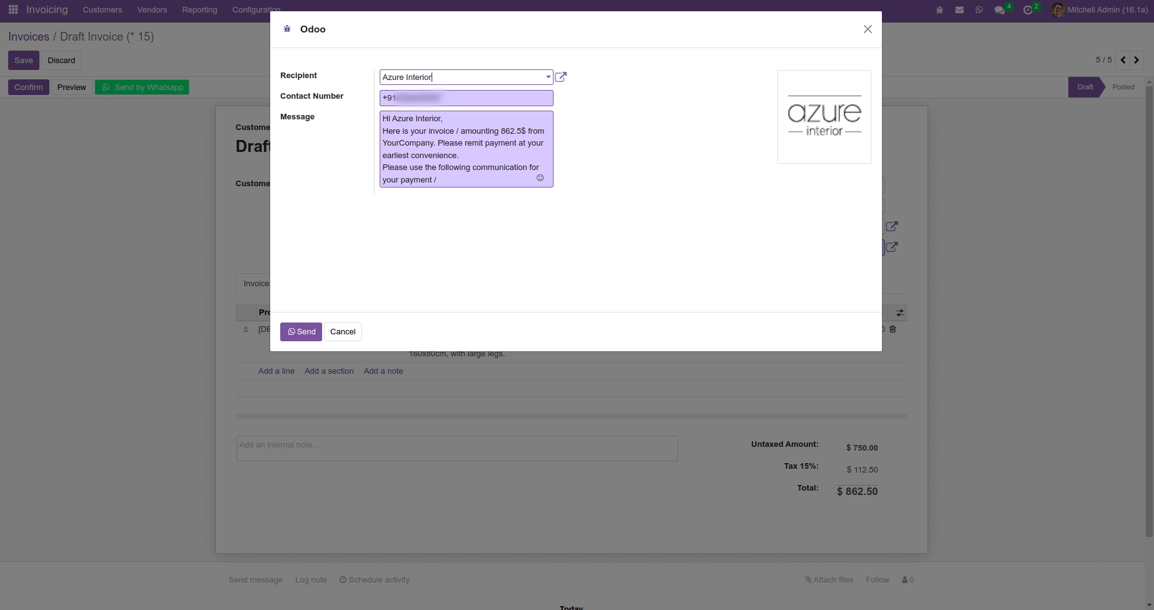Open the envelope messages icon in the top bar

tap(959, 10)
